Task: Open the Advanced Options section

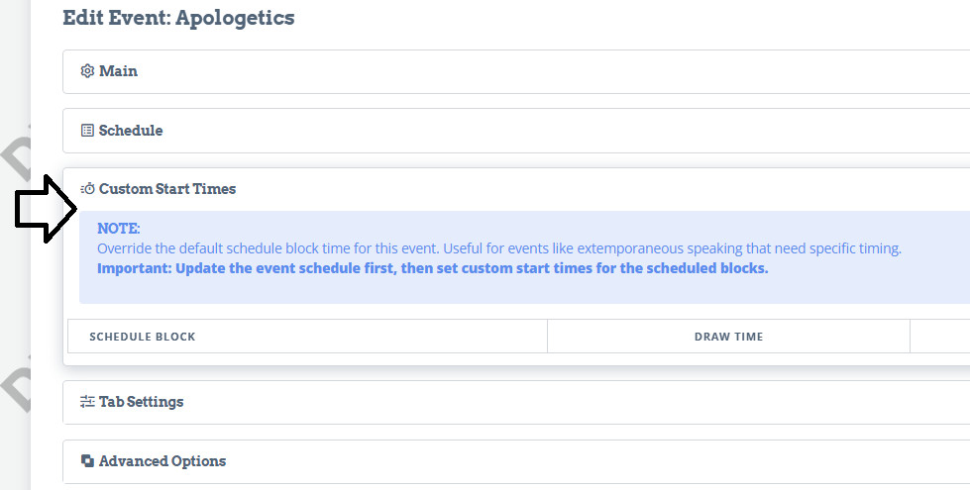Action: point(516,461)
